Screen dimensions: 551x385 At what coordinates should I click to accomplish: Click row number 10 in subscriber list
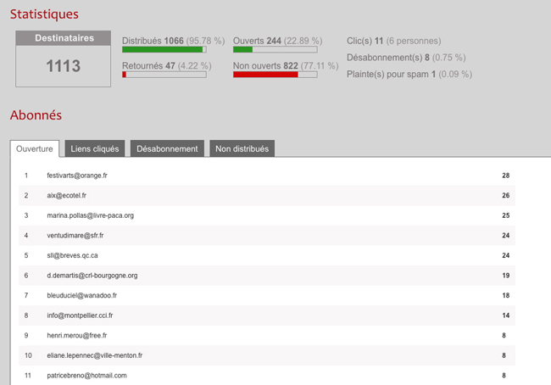coord(28,355)
